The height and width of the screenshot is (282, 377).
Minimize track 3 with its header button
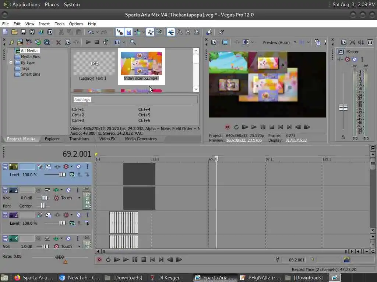pyautogui.click(x=5, y=215)
